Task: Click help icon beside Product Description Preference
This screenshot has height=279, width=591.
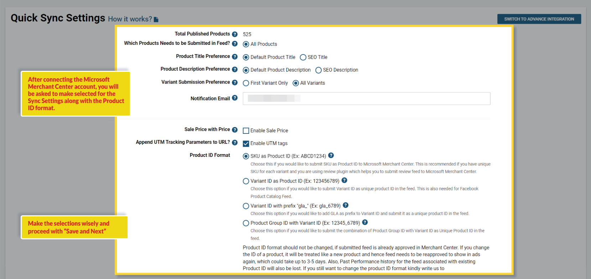Action: click(x=235, y=69)
